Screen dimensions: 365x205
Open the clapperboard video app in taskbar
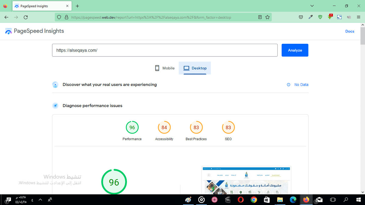coord(227,200)
